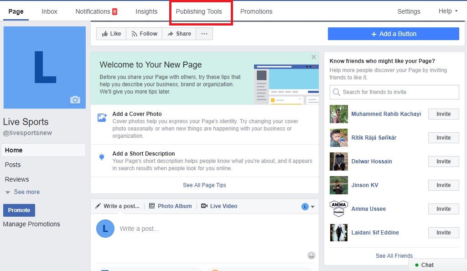This screenshot has height=271, width=467.
Task: Click the emoji smiley icon in composer
Action: click(311, 255)
